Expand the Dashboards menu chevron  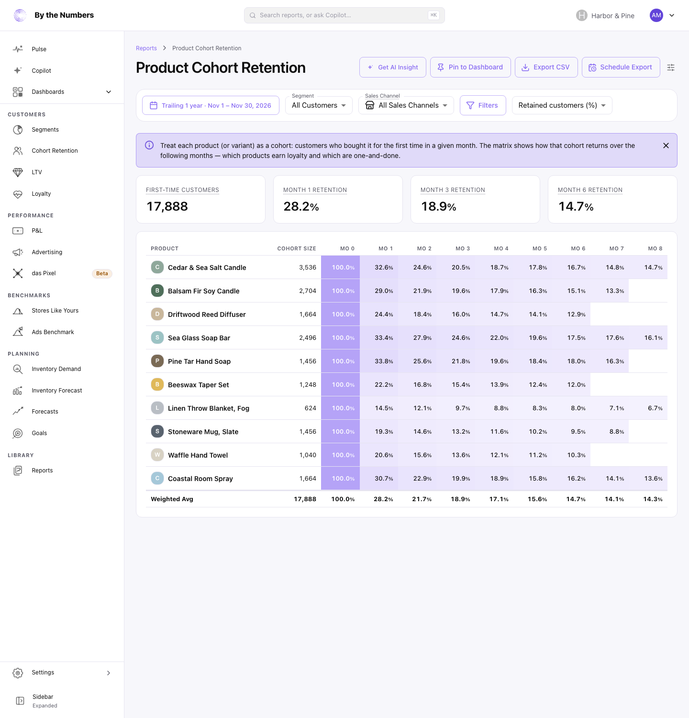pos(109,92)
